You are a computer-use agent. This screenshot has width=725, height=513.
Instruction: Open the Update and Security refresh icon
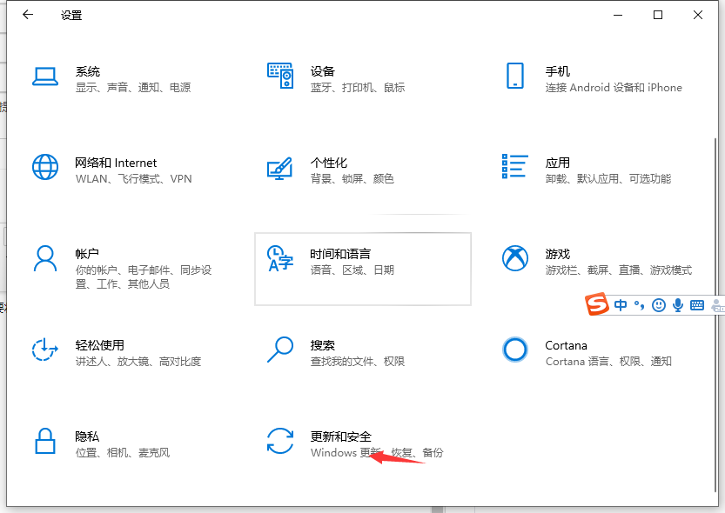click(280, 441)
